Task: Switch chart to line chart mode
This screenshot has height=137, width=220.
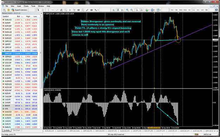Action: click(122, 10)
